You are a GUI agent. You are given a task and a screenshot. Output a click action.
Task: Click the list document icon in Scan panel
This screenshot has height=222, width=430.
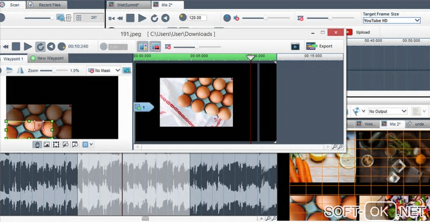(x=68, y=18)
